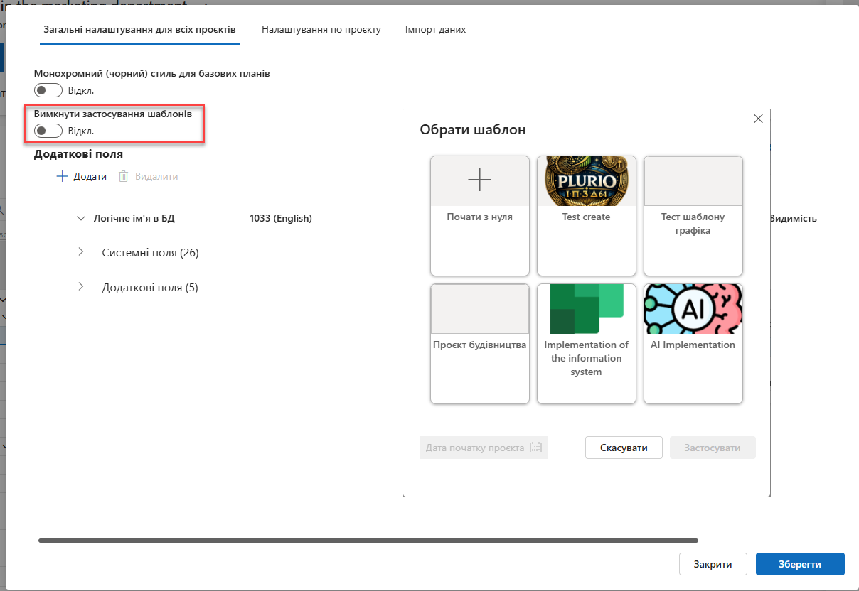The image size is (859, 591).
Task: Click the Скасувати button
Action: pyautogui.click(x=624, y=448)
